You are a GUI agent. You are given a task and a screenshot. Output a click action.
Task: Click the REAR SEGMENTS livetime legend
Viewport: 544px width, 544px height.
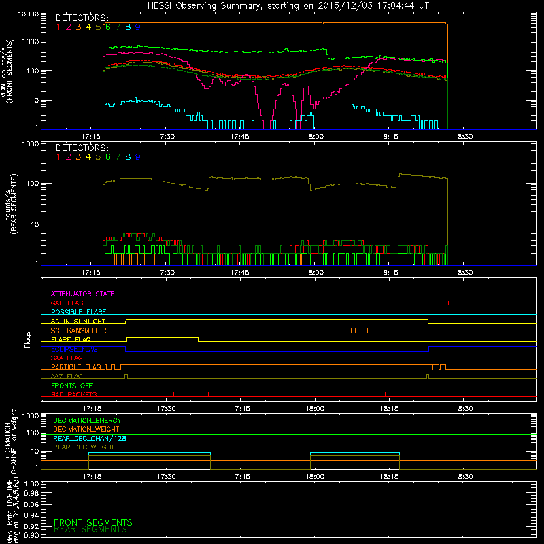coord(90,530)
